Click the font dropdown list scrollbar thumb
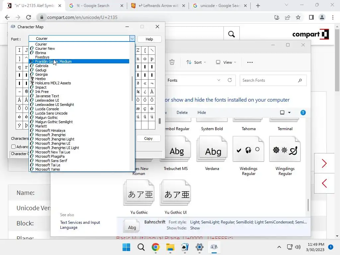The image size is (340, 255). 132,88
